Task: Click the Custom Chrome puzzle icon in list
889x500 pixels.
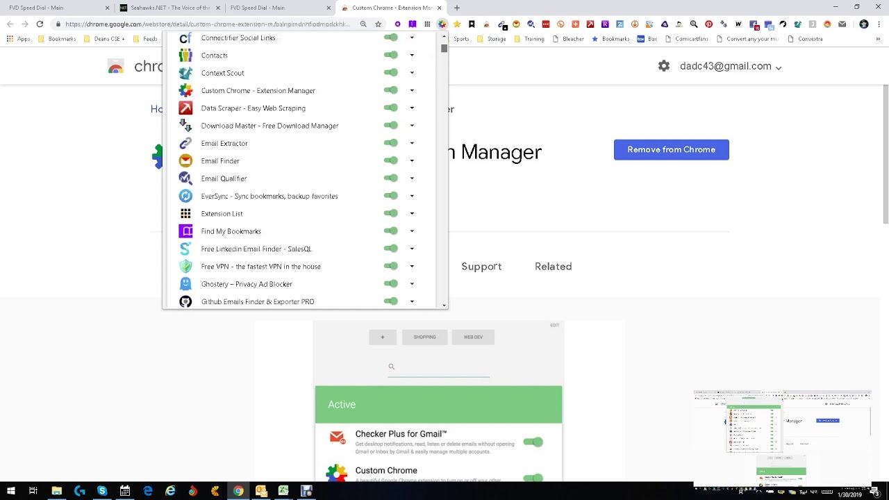Action: click(x=185, y=90)
